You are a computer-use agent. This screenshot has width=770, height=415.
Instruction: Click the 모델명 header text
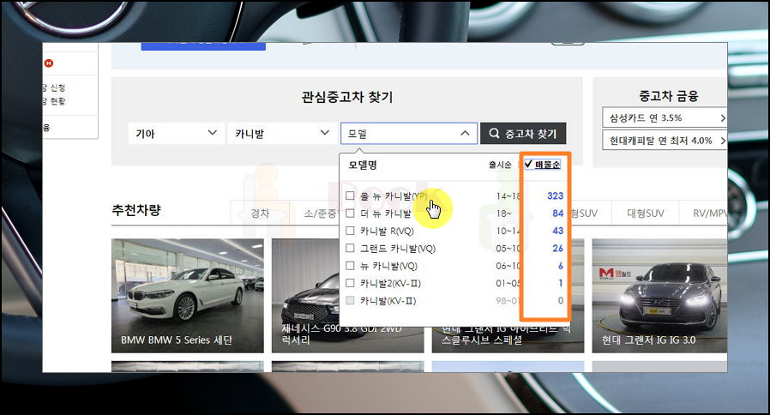click(x=363, y=165)
